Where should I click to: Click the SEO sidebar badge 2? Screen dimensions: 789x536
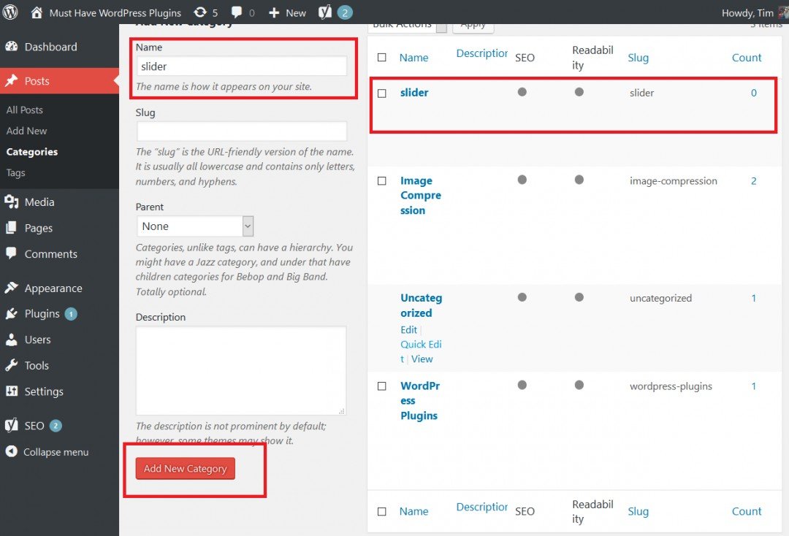(x=56, y=426)
